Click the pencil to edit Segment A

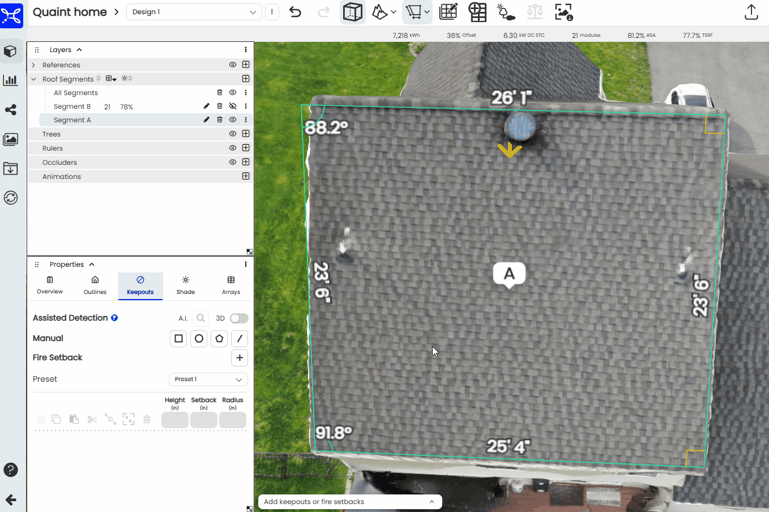[207, 120]
